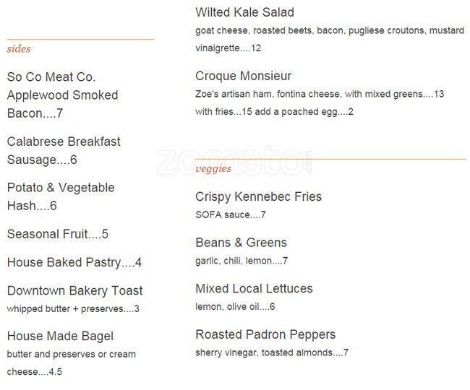470x390 pixels.
Task: Select the Wilted Kale Salad title
Action: [x=244, y=12]
